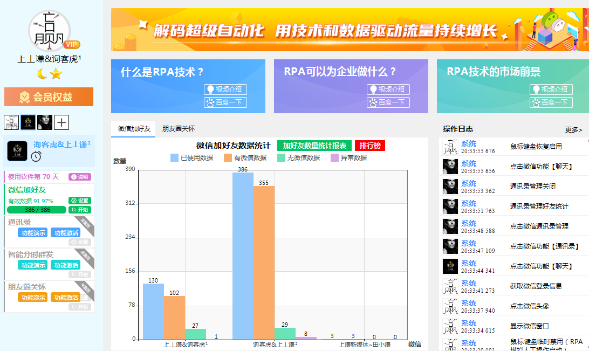
Task: Open 视频介绍 under RPA技术的市场前景
Action: (551, 90)
